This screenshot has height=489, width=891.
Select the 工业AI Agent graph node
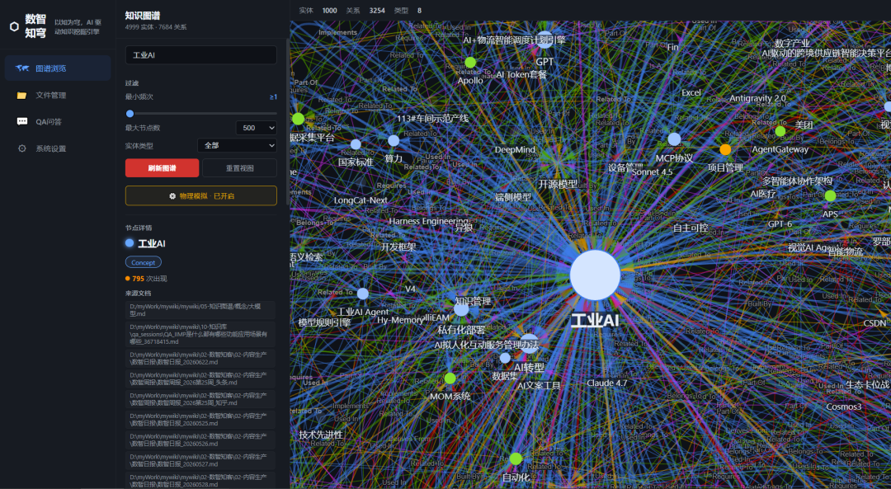[x=362, y=294]
